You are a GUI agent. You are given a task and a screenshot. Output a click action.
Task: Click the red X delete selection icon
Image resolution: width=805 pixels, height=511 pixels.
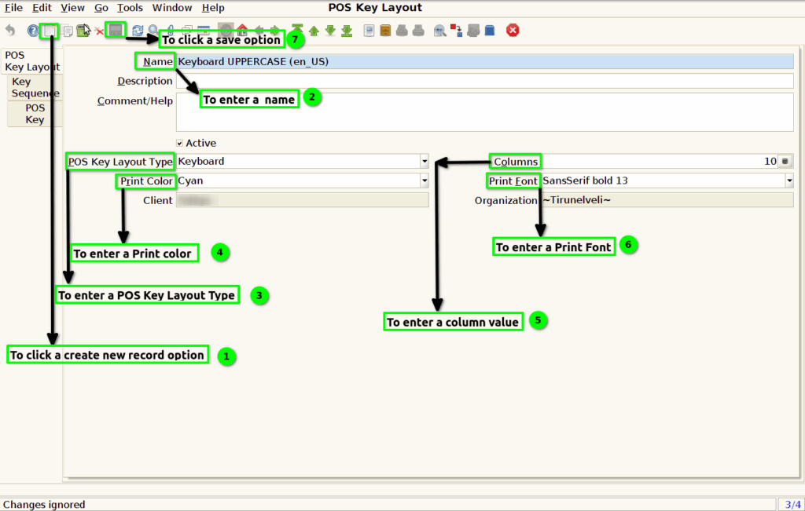tap(99, 31)
